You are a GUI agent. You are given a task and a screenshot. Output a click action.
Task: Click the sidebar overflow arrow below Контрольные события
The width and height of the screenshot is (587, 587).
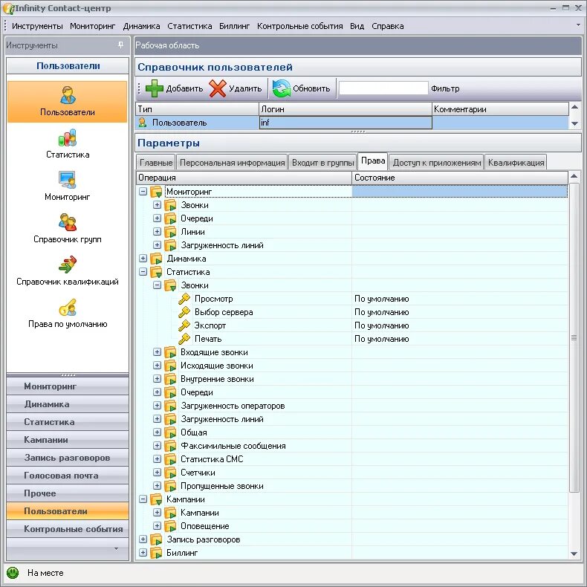pos(116,549)
